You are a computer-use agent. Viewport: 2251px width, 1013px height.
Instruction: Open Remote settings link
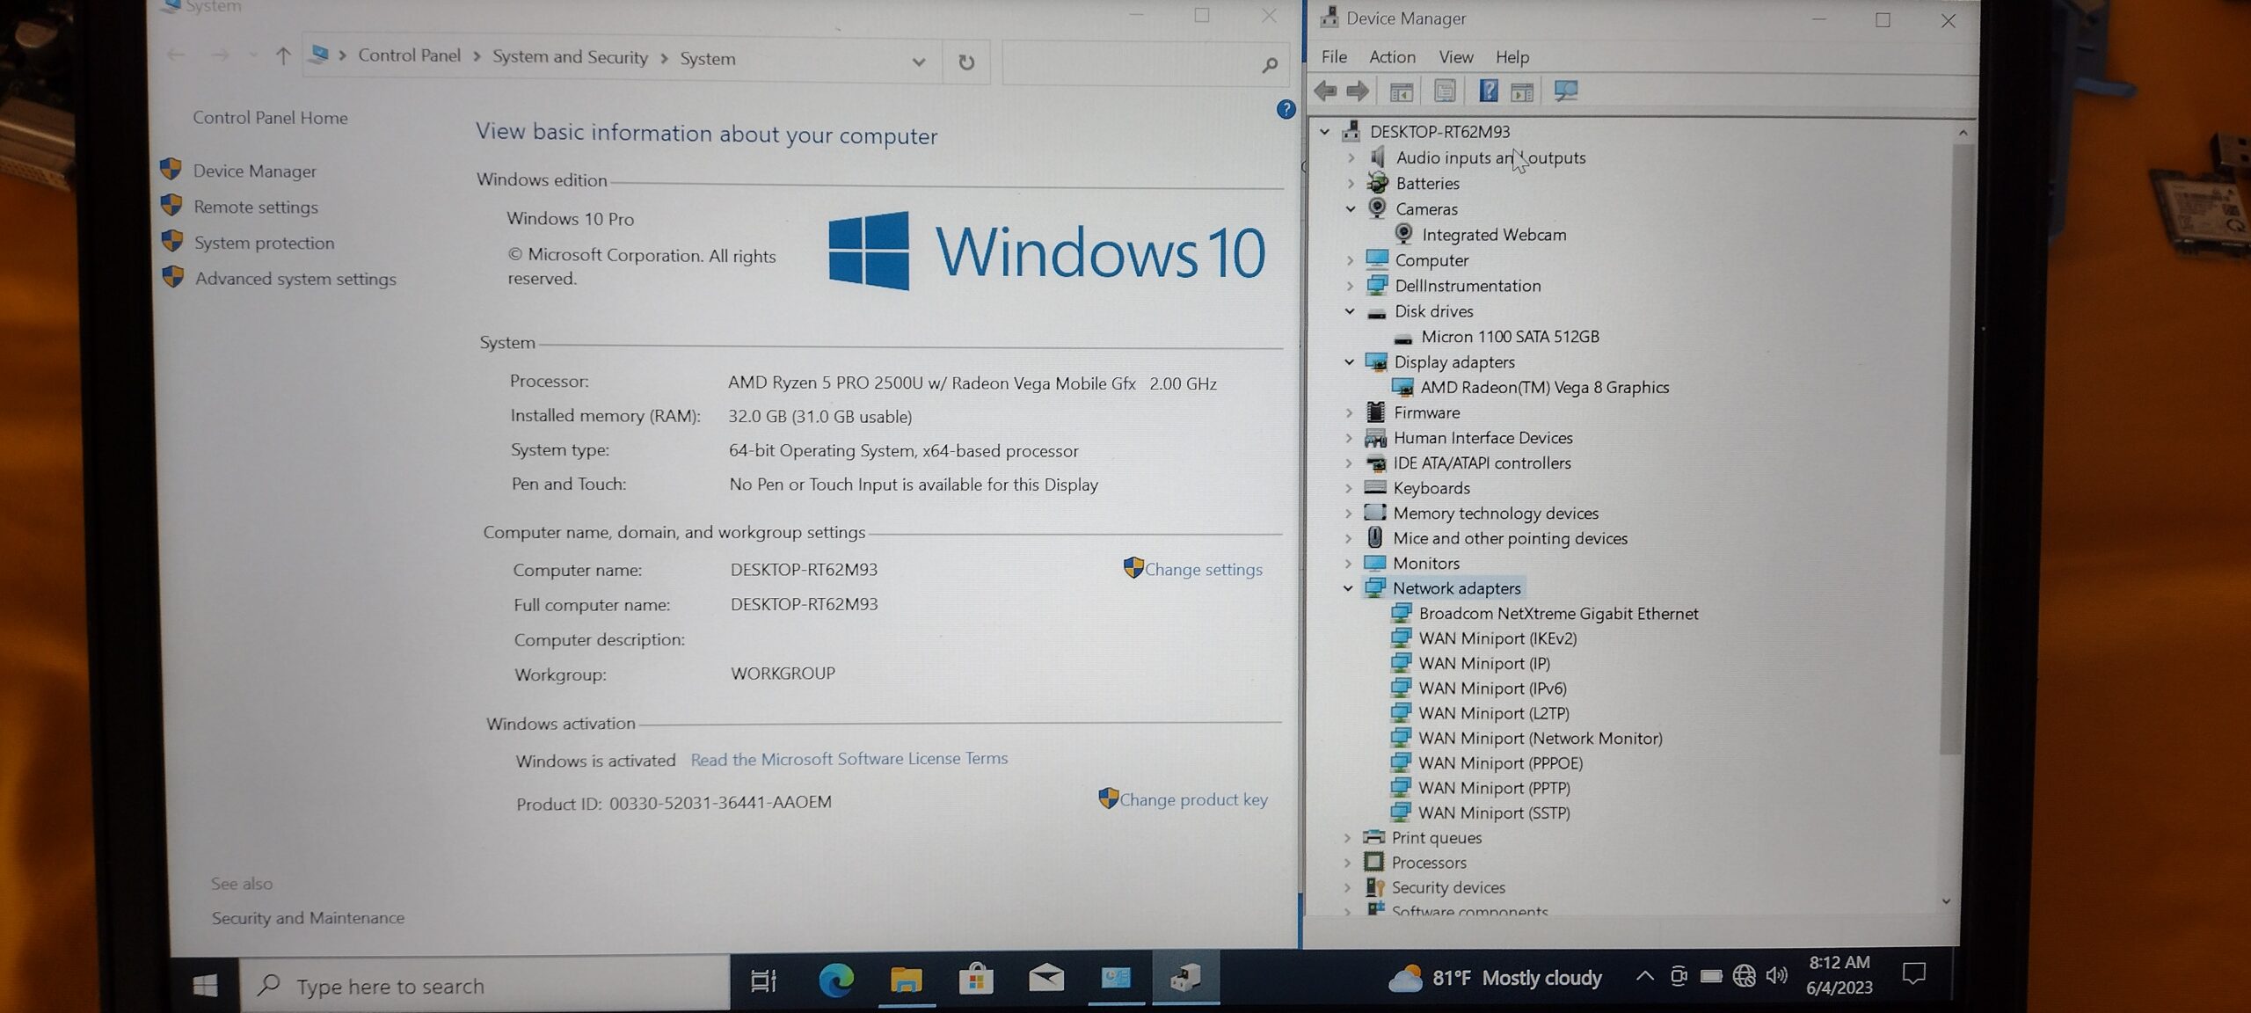pos(256,208)
